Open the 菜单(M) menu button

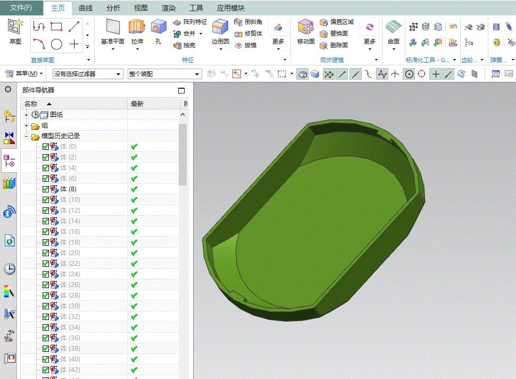coord(24,74)
